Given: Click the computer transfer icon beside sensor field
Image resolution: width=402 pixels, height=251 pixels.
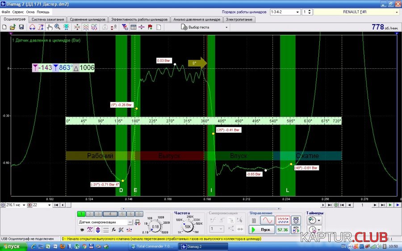Looking at the screenshot, I should click(x=138, y=222).
